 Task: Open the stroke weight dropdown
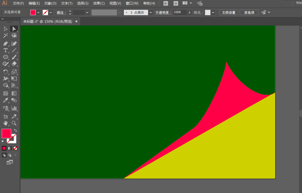click(87, 12)
